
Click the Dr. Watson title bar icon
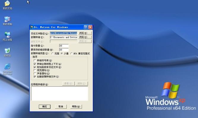click(x=32, y=27)
